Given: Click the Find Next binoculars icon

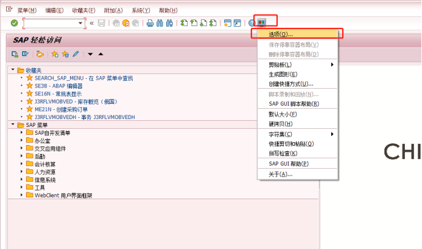Looking at the screenshot, I should point(169,23).
